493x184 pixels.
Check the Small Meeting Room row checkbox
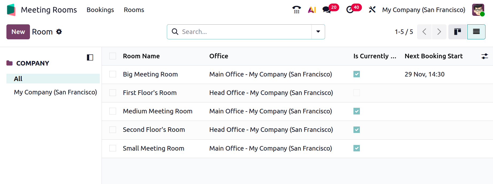pyautogui.click(x=113, y=148)
